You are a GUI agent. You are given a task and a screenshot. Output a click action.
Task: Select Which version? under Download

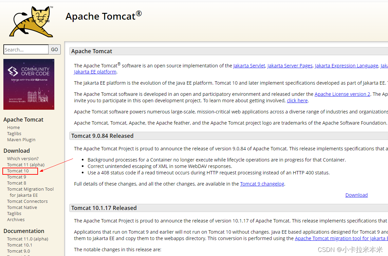(x=23, y=158)
